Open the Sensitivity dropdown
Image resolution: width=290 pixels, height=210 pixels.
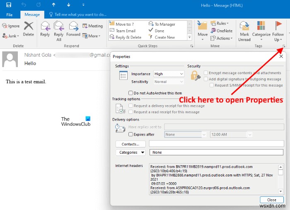click(x=169, y=82)
